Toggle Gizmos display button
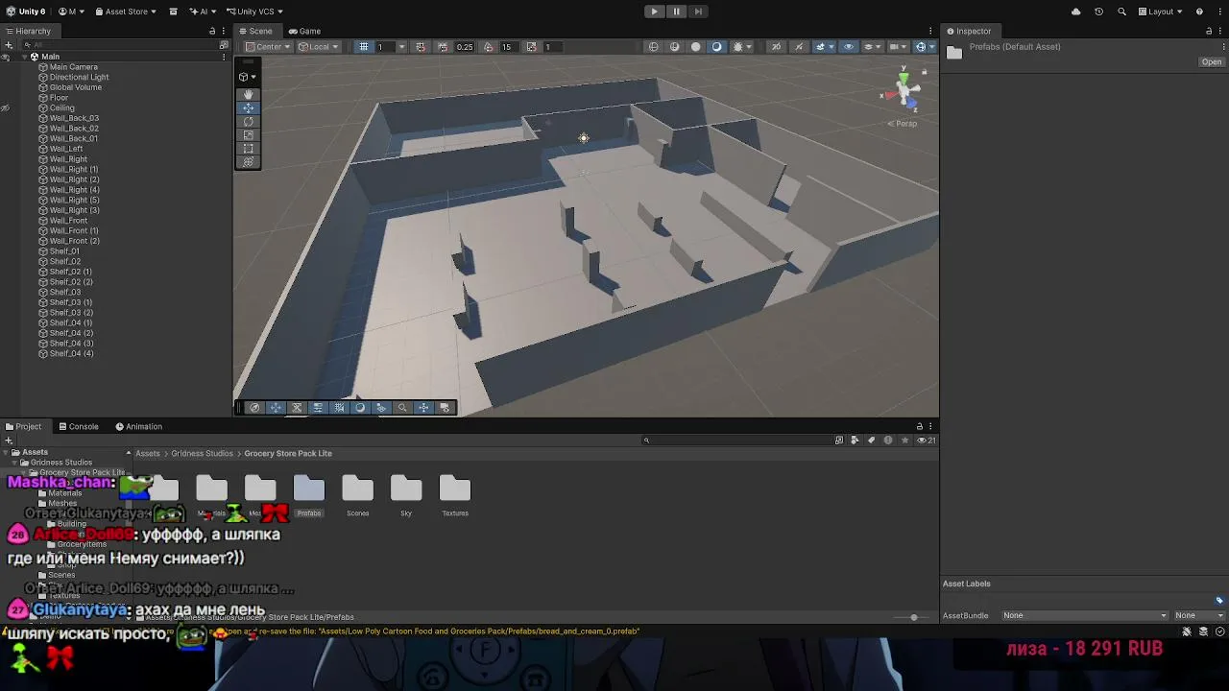Screen dimensions: 1229x691 [922, 47]
